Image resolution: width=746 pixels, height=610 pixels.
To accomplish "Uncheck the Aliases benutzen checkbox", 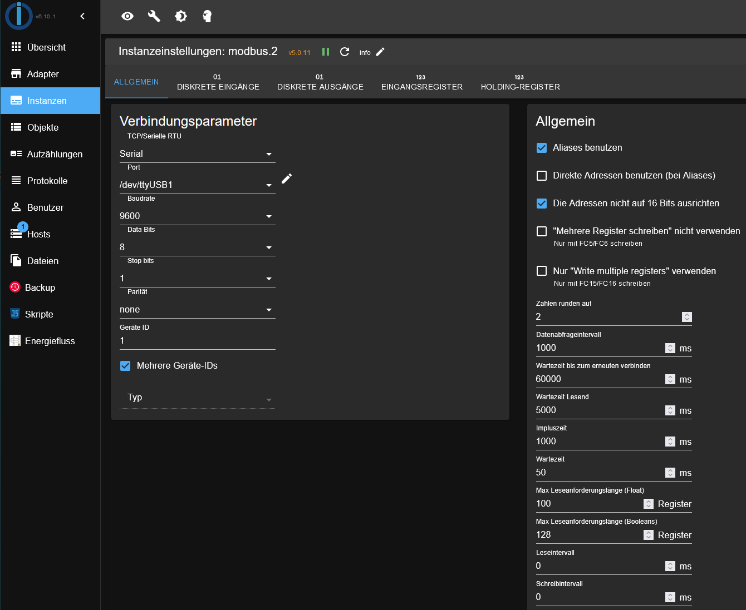I will click(x=542, y=148).
